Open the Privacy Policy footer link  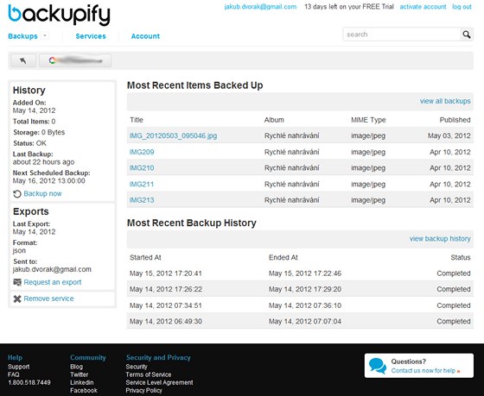coord(143,390)
